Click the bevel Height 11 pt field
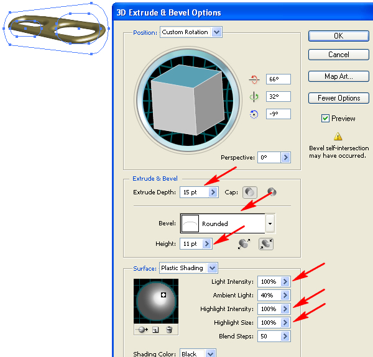 tap(191, 244)
